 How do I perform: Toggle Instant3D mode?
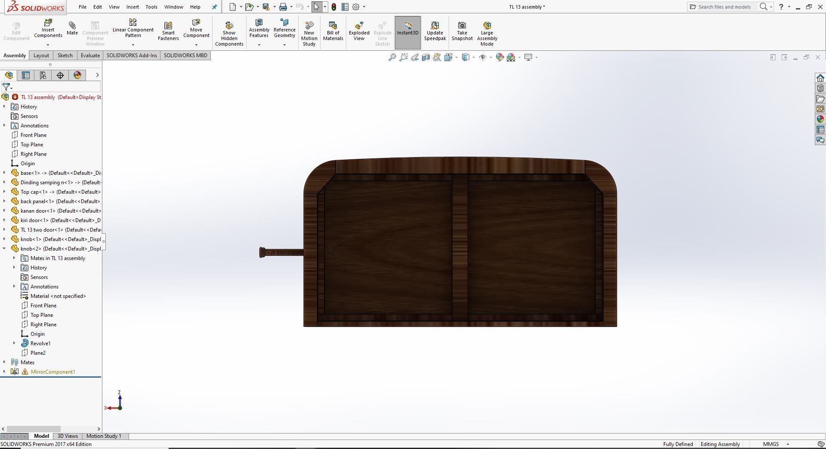point(407,32)
